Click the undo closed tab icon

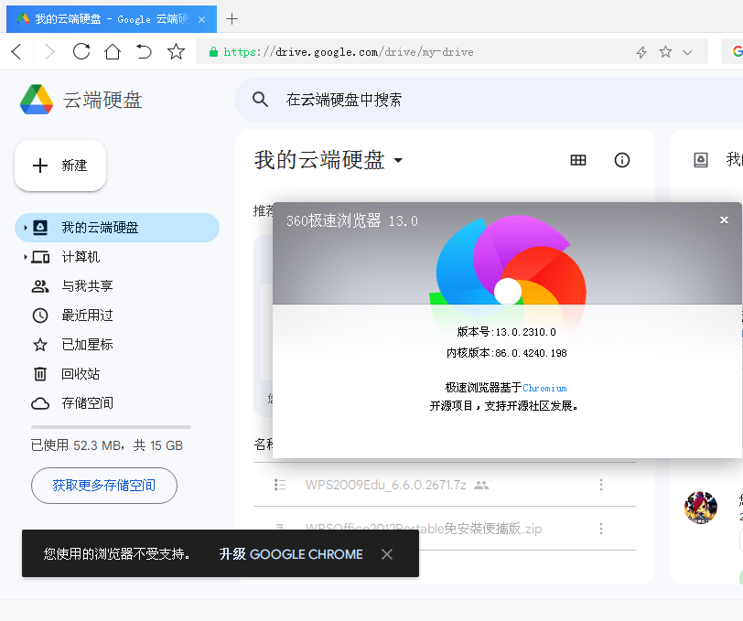(x=144, y=51)
